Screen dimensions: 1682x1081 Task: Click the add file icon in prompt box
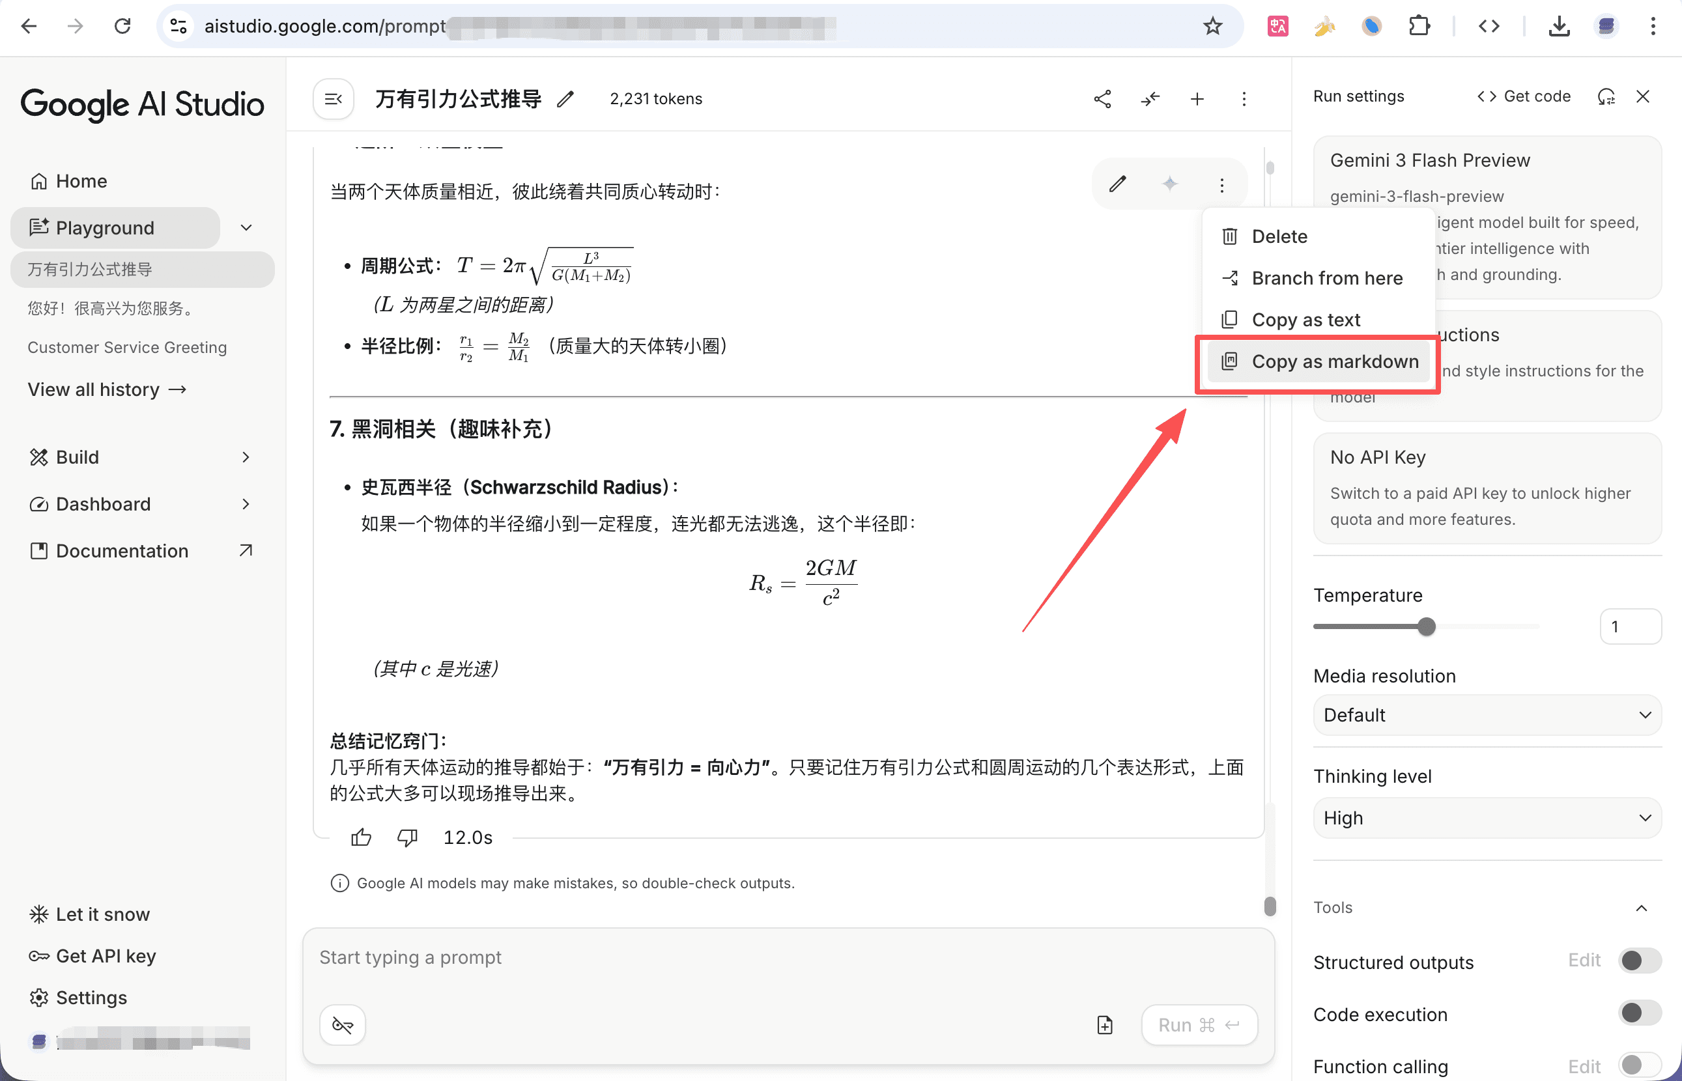(1105, 1025)
